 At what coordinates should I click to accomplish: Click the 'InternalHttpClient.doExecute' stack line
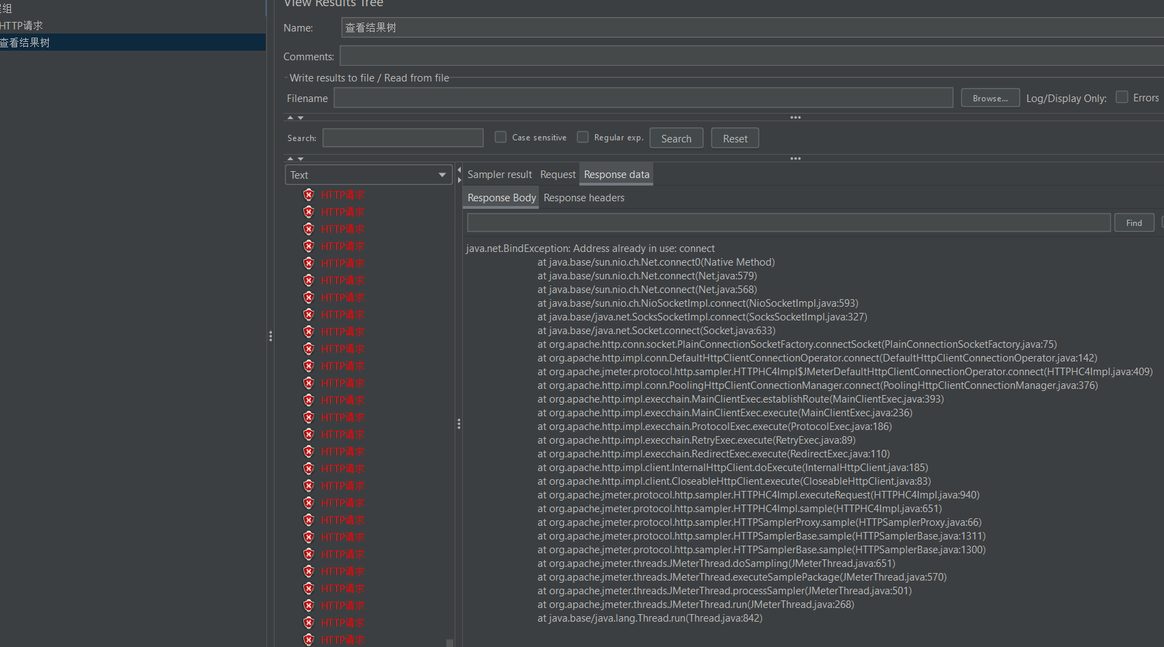(x=733, y=468)
